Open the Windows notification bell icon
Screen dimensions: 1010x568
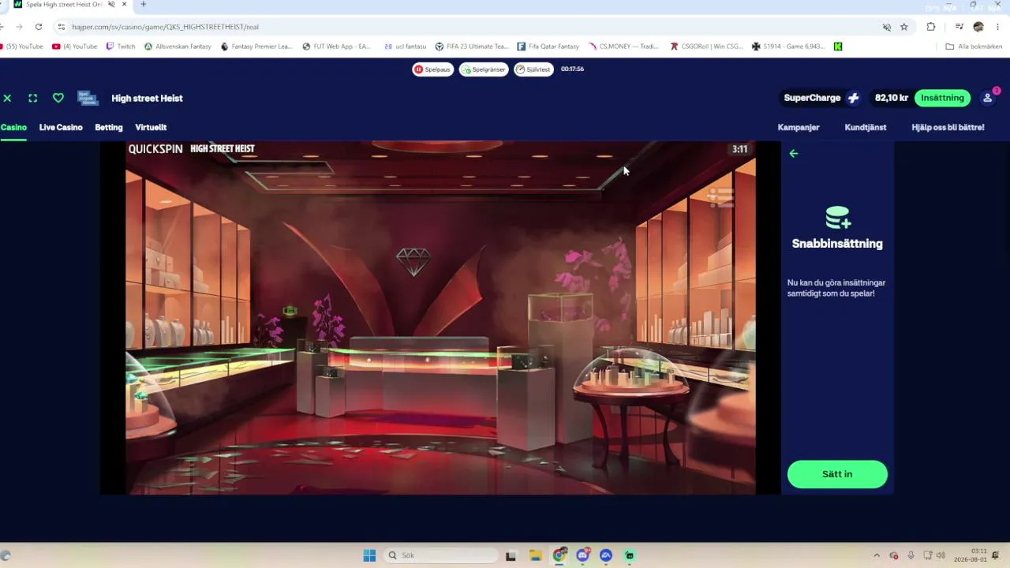pyautogui.click(x=997, y=555)
